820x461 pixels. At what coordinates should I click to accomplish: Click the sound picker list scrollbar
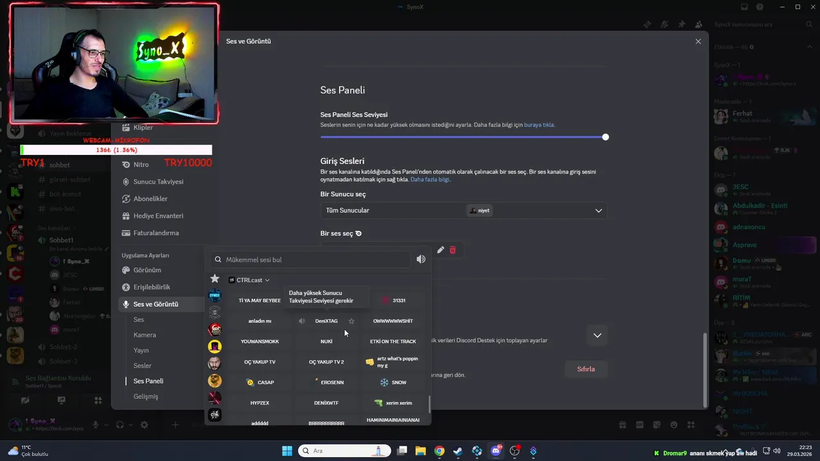click(x=429, y=405)
